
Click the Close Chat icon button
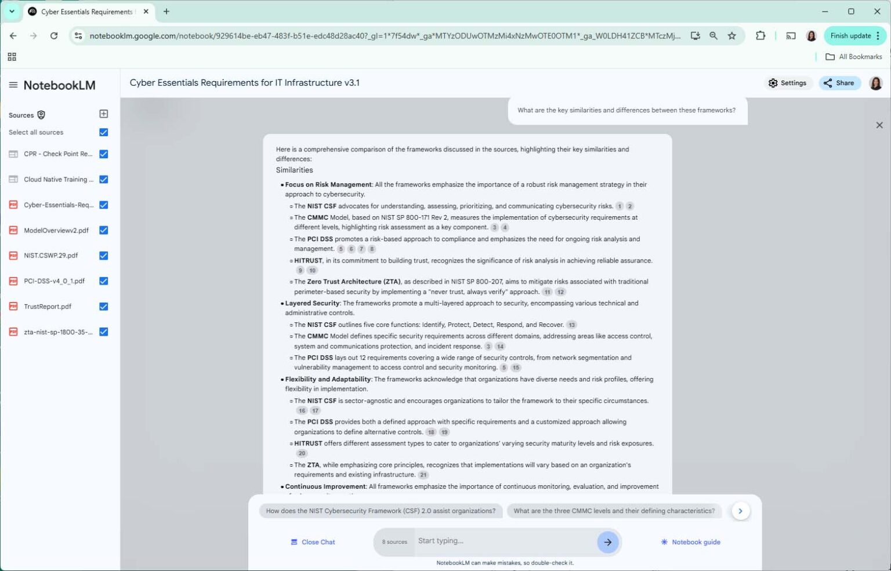294,541
